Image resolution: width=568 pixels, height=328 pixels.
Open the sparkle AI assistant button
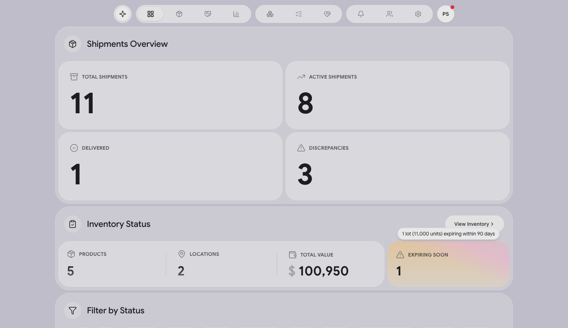tap(123, 14)
